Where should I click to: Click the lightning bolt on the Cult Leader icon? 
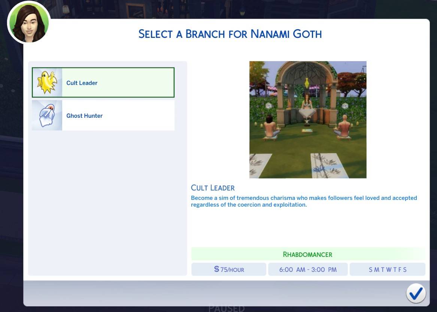coord(53,75)
